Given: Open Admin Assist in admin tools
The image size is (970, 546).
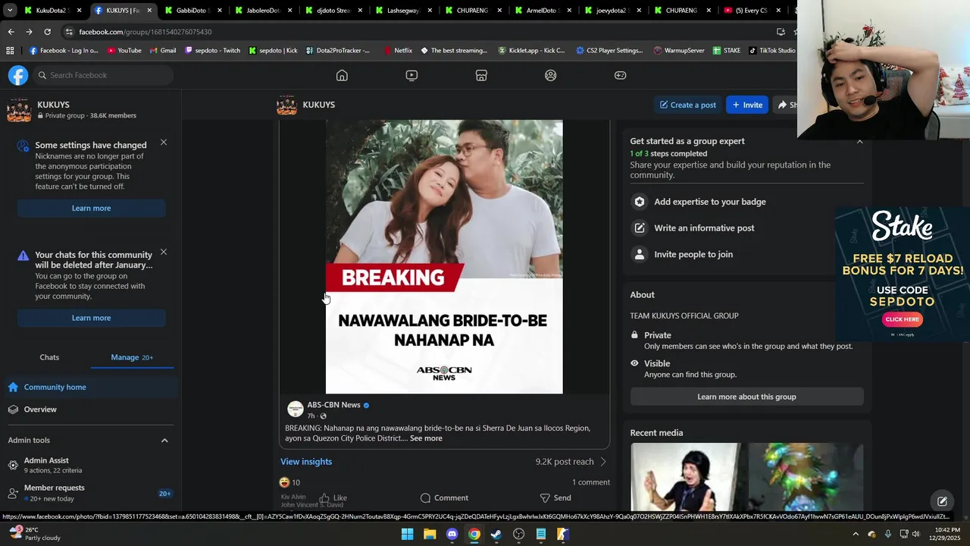Looking at the screenshot, I should point(90,465).
